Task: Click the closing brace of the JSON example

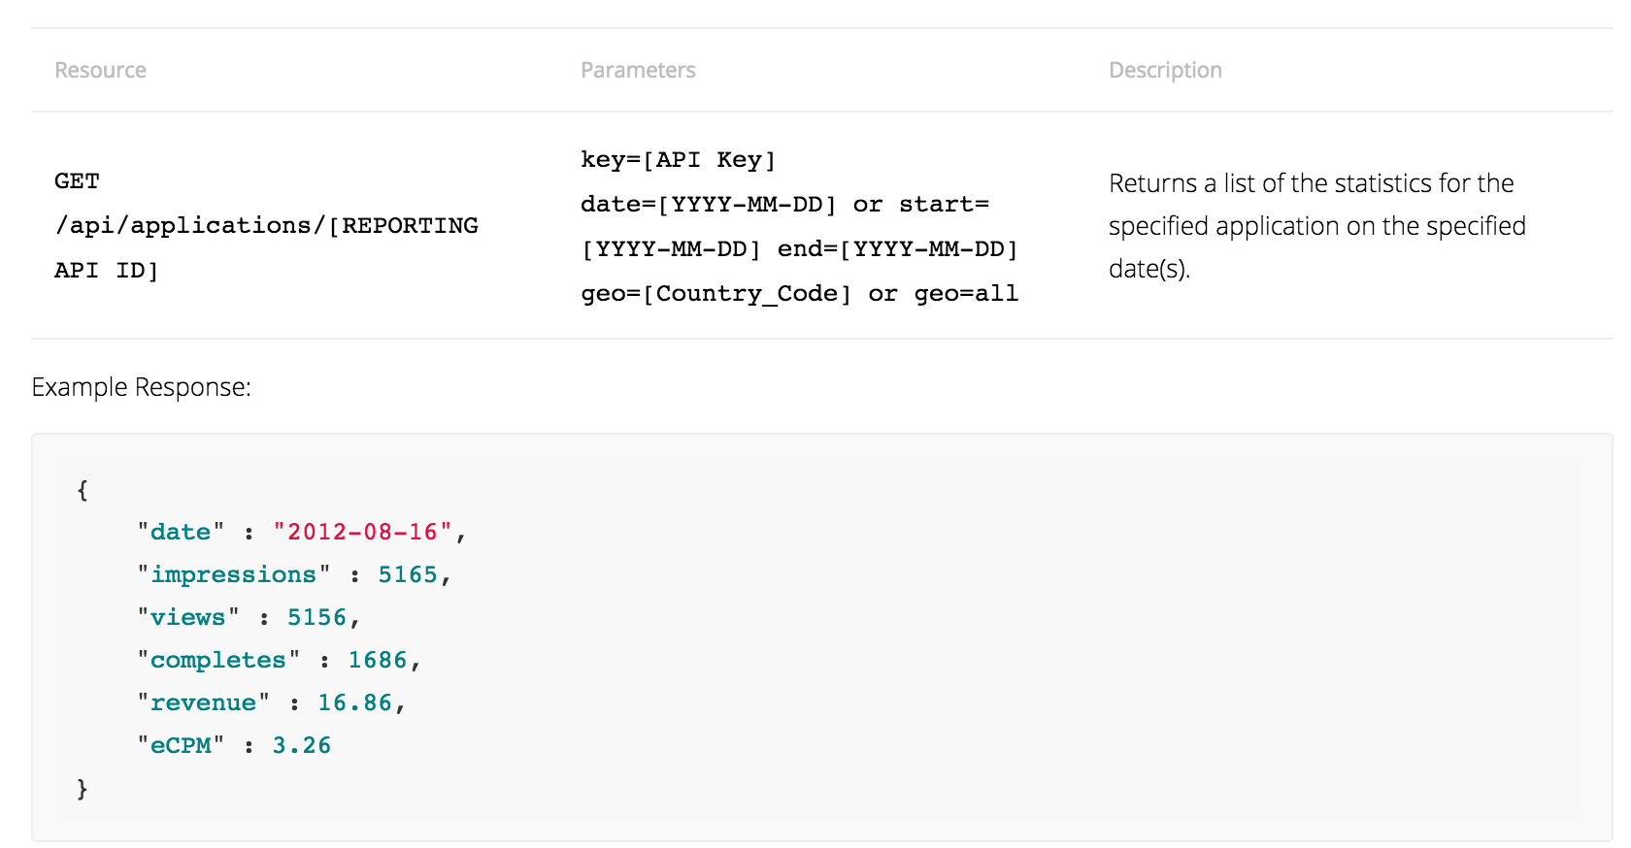Action: point(83,789)
